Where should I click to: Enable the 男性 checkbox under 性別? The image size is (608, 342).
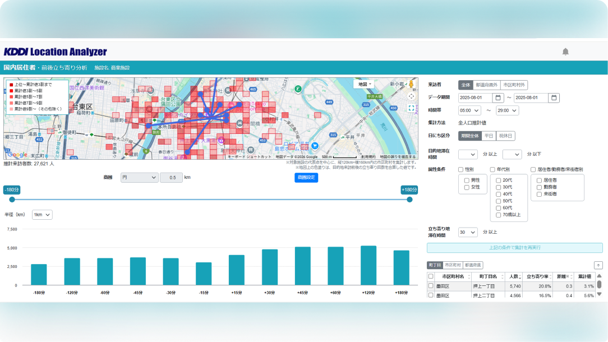pos(467,181)
